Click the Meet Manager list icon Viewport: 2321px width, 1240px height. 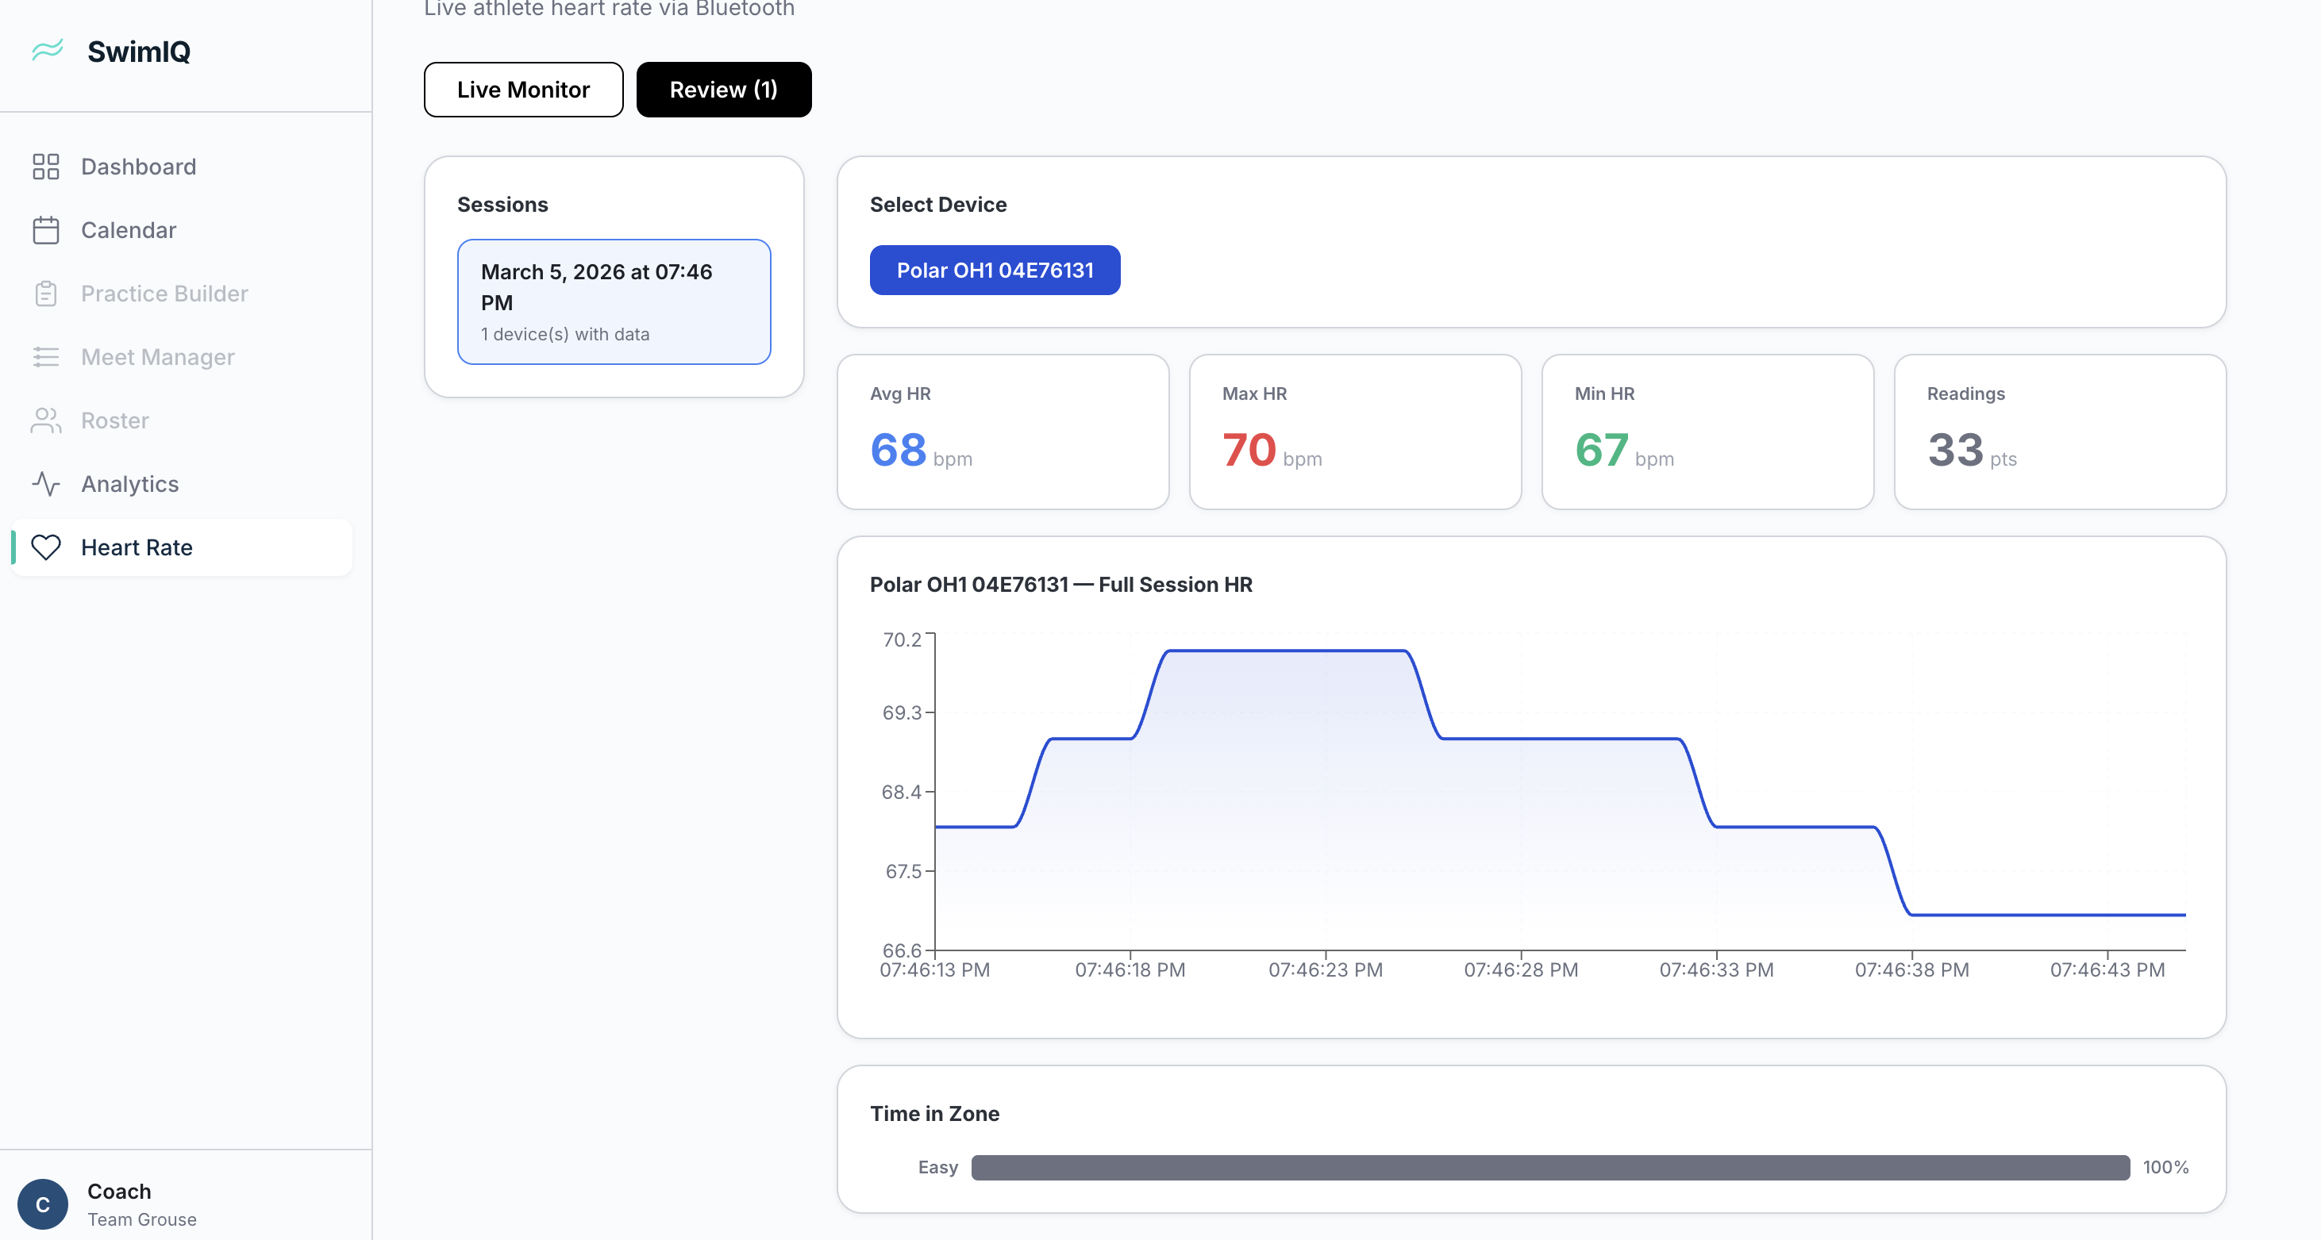coord(45,358)
